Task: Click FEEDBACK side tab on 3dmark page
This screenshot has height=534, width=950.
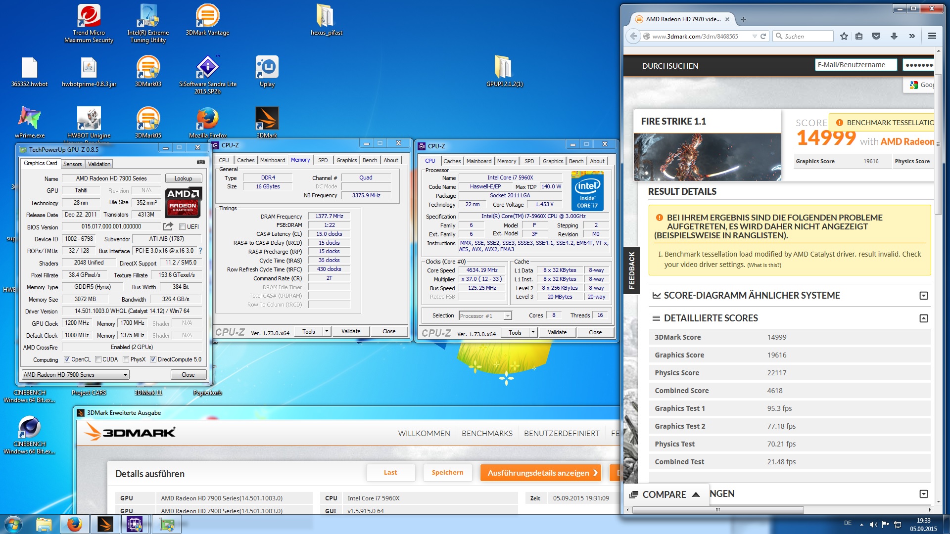Action: click(631, 270)
